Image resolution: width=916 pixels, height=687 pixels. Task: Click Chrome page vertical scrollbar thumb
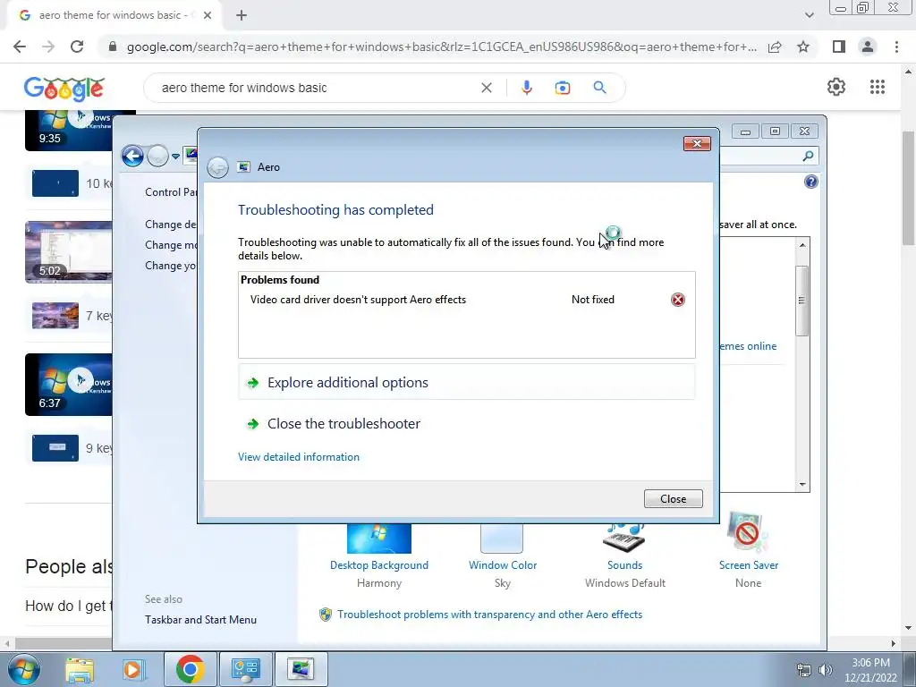[x=909, y=188]
